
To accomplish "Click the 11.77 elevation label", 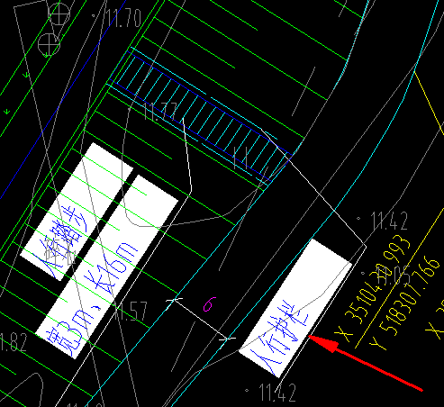I will (x=160, y=112).
